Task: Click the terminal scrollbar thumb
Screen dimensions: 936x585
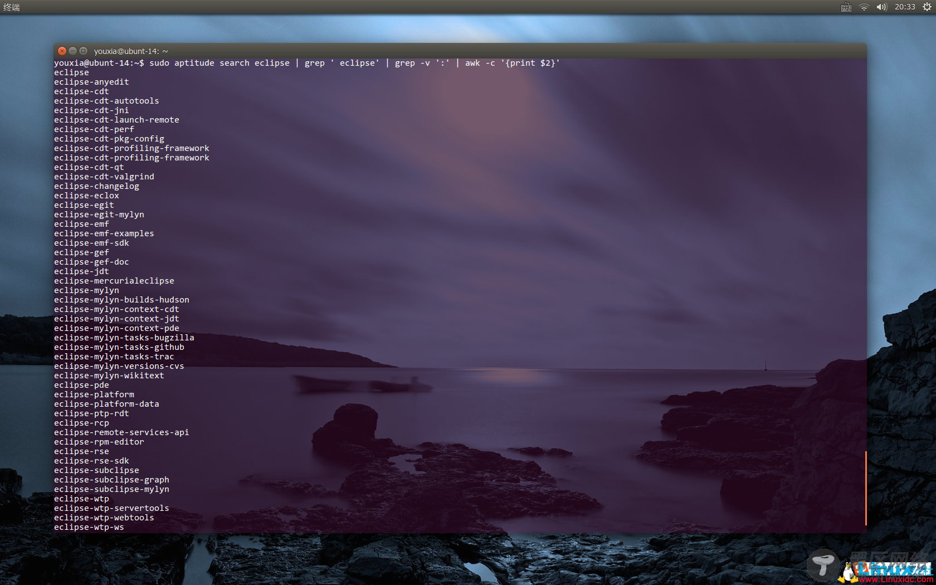Action: click(x=865, y=488)
